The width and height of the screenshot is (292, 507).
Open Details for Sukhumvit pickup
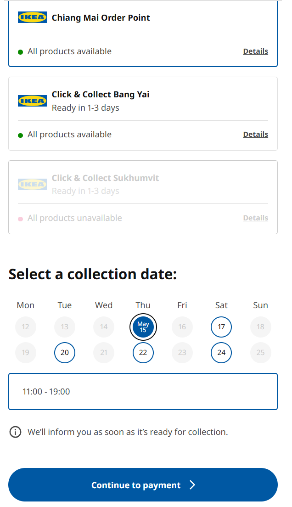[255, 218]
